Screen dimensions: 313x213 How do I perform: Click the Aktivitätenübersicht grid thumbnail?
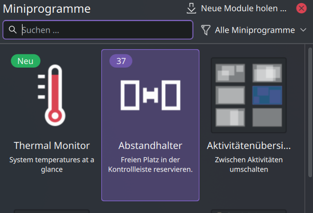click(x=249, y=95)
